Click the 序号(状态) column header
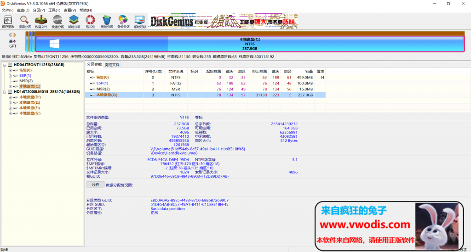471x252 pixels. point(154,71)
